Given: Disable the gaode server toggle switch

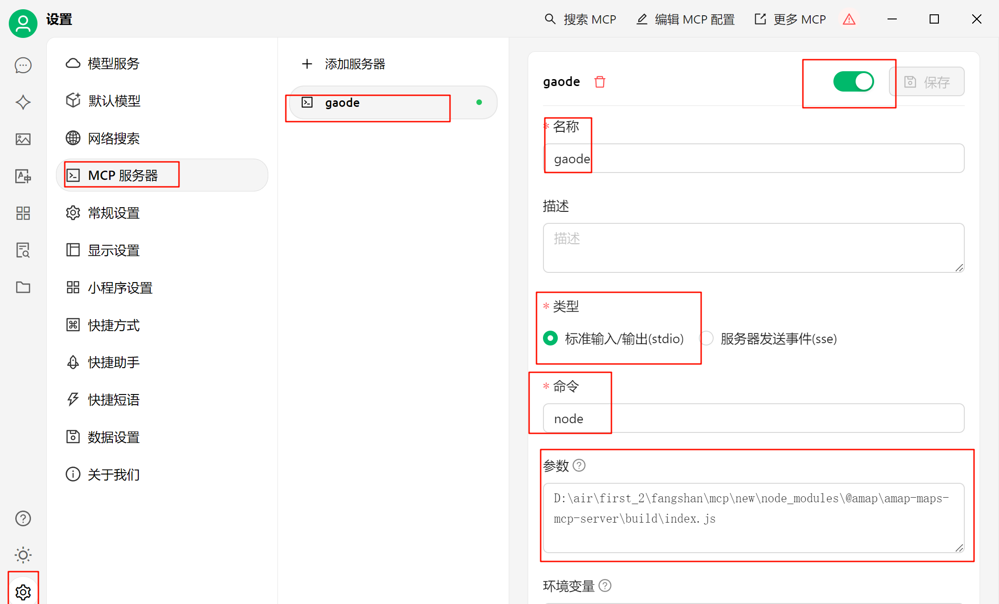Looking at the screenshot, I should 853,82.
